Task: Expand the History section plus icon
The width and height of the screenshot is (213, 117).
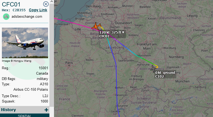Action: coord(46,110)
